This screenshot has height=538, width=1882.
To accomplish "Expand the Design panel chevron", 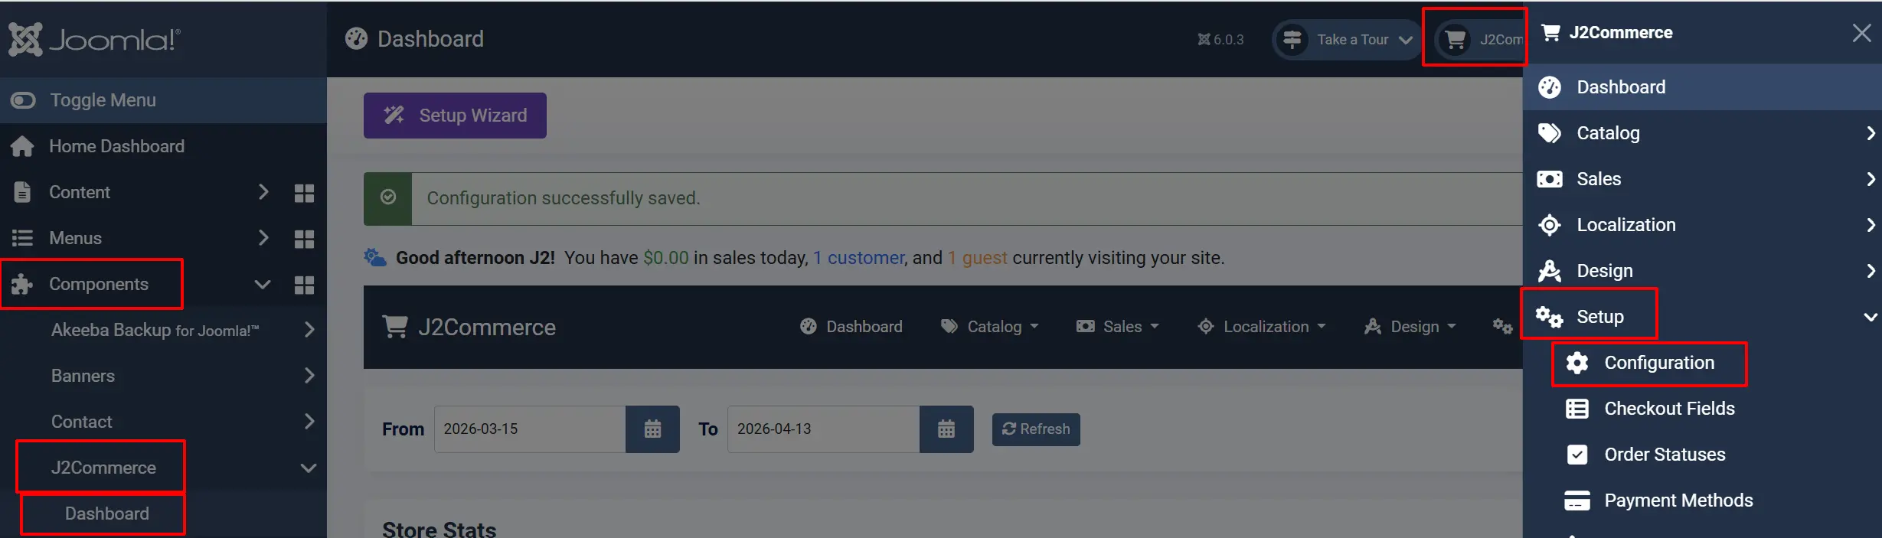I will [x=1870, y=271].
